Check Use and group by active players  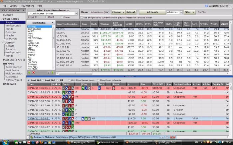82,18
